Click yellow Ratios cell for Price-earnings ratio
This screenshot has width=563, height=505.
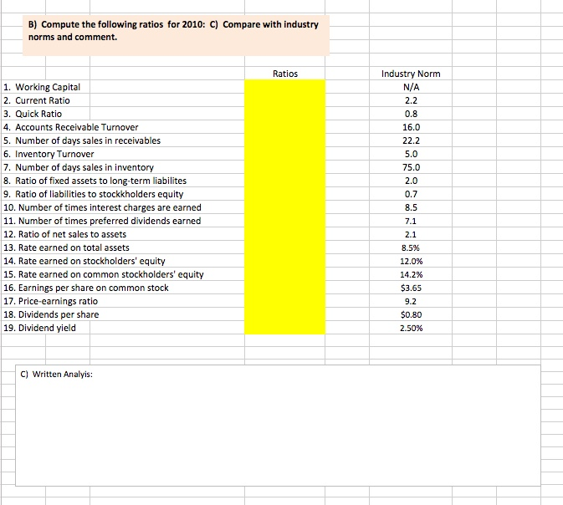coord(285,301)
